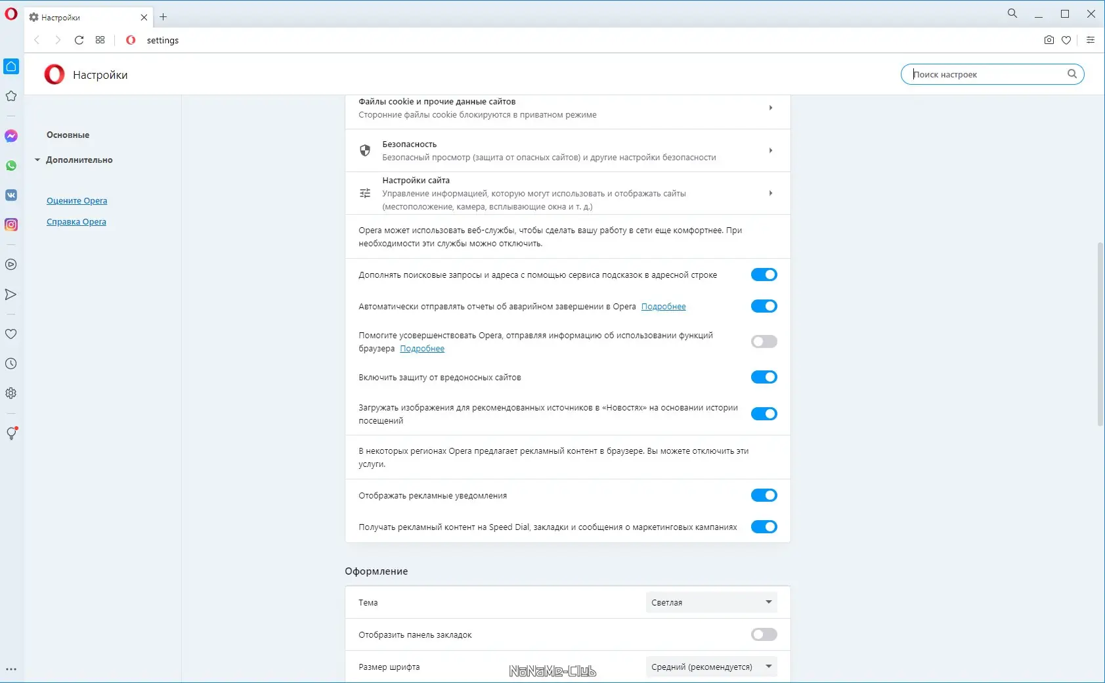The image size is (1105, 683).
Task: Toggle protection from malicious sites switch
Action: coord(764,377)
